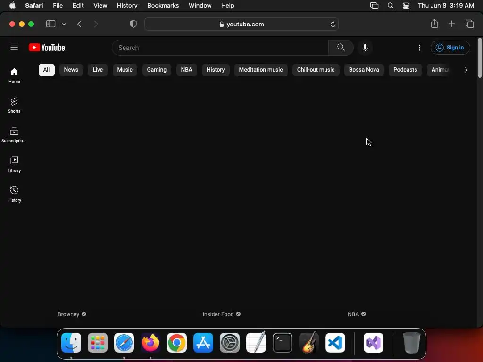Open History in sidebar
This screenshot has width=483, height=362.
coord(14,195)
